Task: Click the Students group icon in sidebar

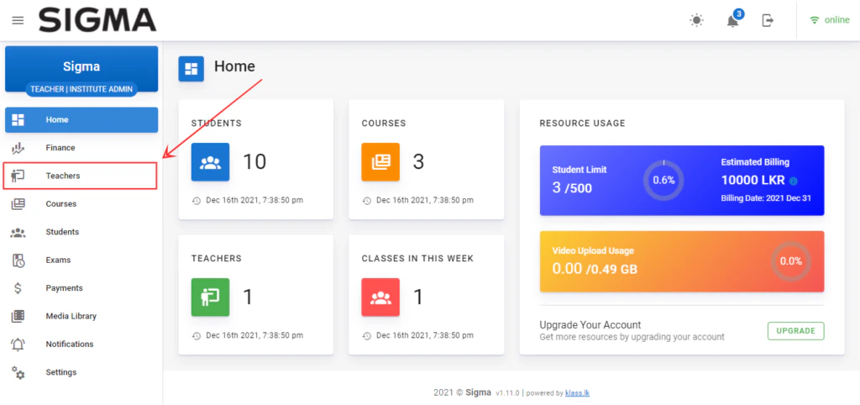Action: click(x=18, y=232)
